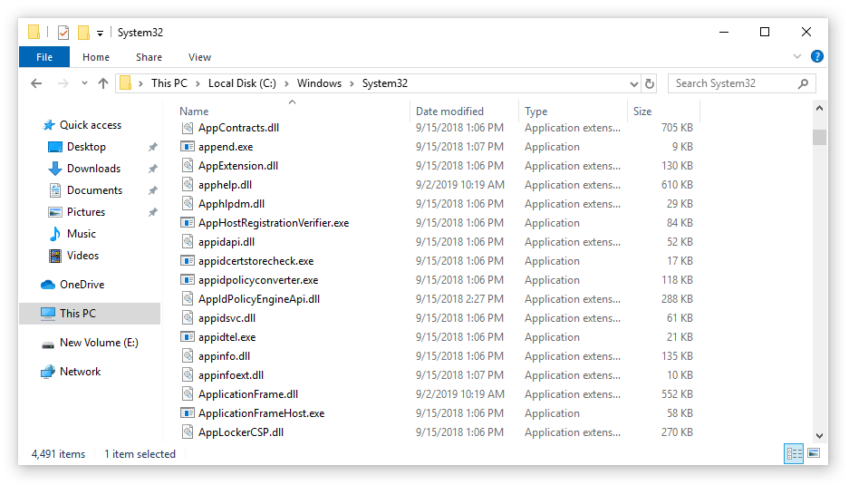Screen dimensions: 849x485
Task: Go forward with the Forward arrow
Action: (63, 83)
